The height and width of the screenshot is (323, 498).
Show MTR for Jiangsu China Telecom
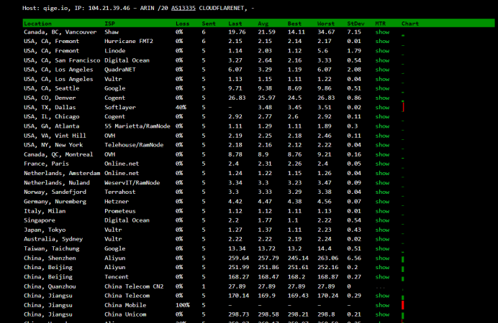pyautogui.click(x=382, y=296)
